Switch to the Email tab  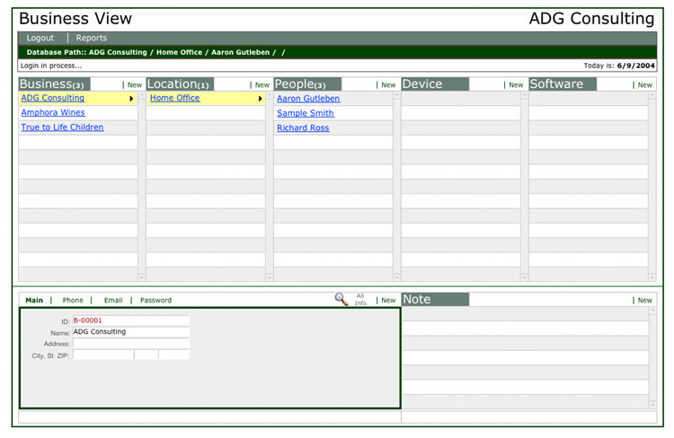click(x=113, y=300)
